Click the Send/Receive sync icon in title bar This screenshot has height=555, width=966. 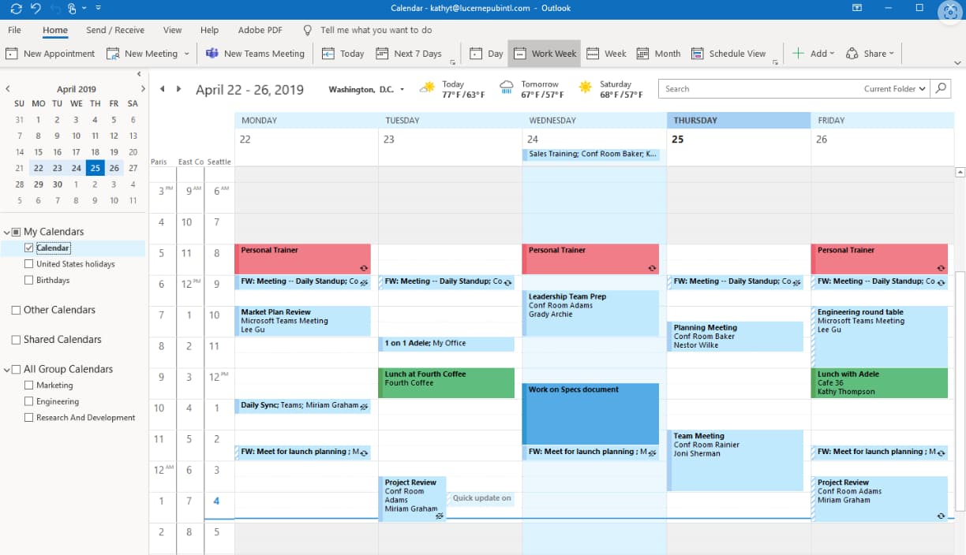coord(16,8)
